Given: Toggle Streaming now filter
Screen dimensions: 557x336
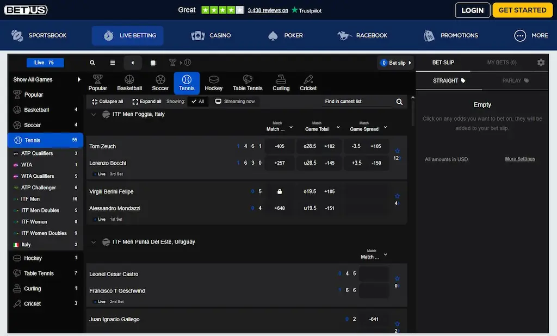Looking at the screenshot, I should [x=235, y=102].
